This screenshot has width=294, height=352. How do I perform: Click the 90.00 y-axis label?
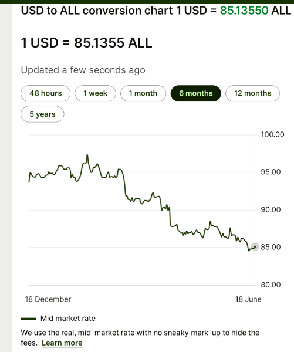(x=271, y=209)
